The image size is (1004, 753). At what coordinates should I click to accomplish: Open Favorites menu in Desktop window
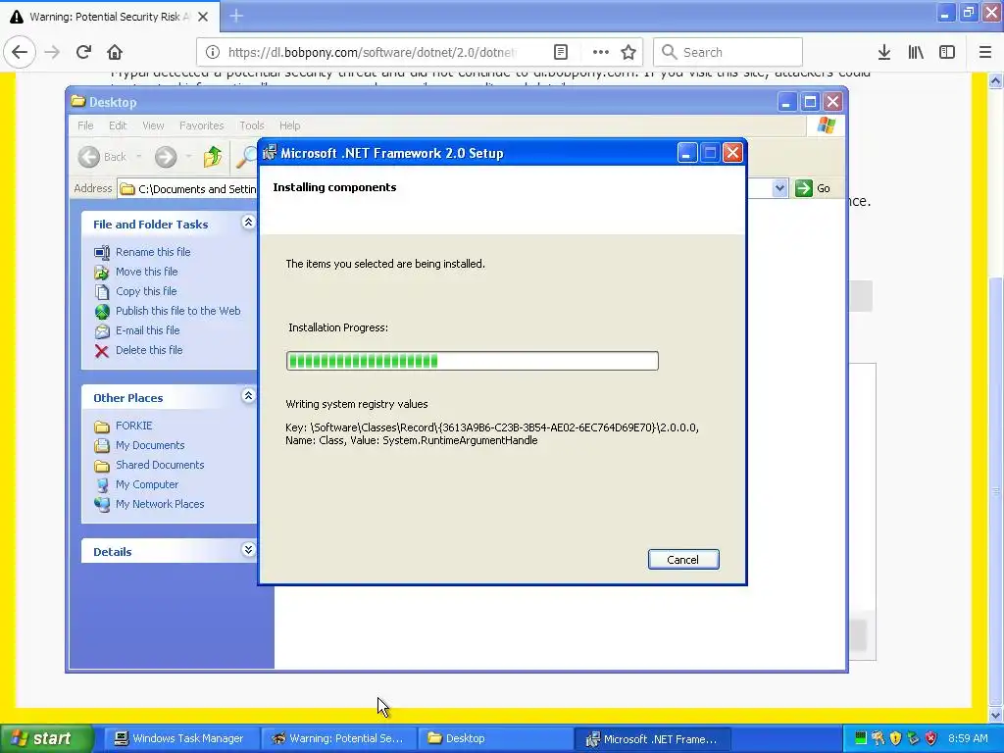point(202,125)
